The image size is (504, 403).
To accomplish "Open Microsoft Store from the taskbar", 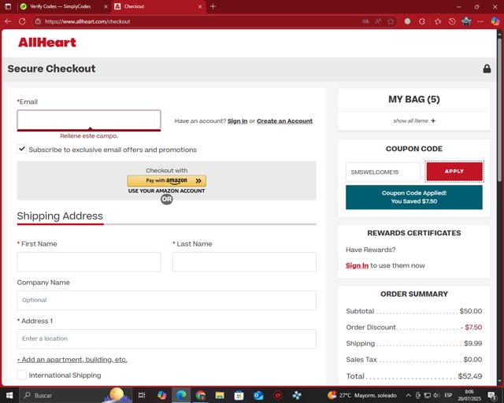I will pos(239,395).
